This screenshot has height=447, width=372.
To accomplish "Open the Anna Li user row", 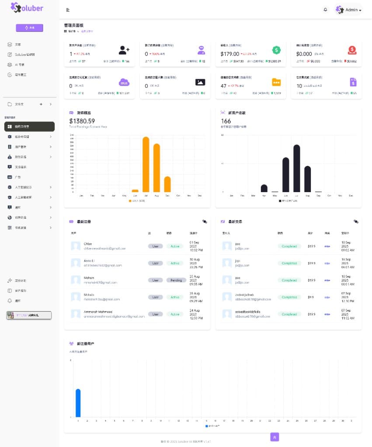I will point(137,263).
